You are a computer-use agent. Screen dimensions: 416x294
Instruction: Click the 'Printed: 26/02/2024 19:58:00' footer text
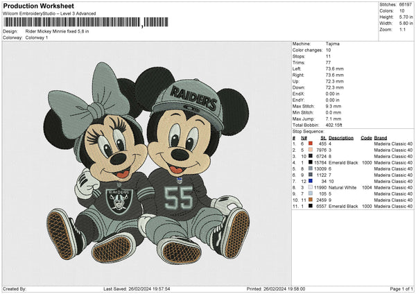(276, 288)
